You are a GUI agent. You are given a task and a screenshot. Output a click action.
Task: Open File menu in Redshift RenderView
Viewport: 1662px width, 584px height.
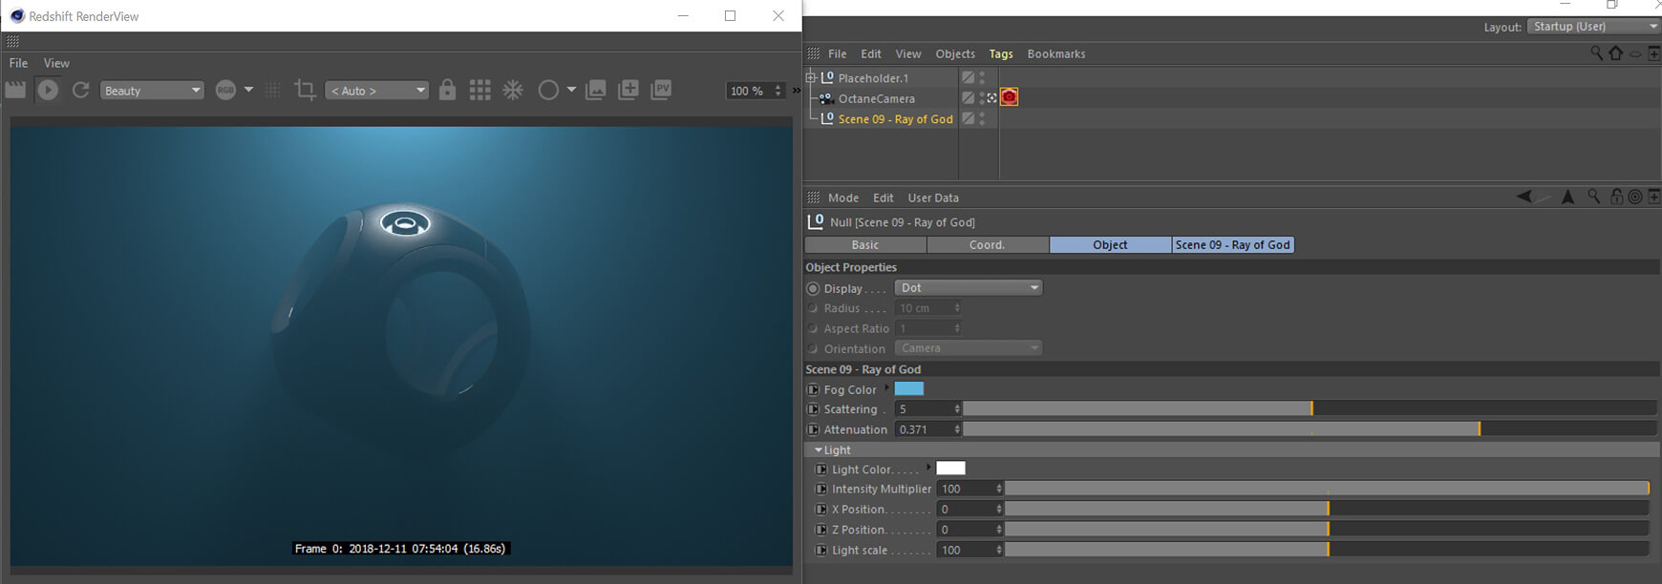point(19,63)
